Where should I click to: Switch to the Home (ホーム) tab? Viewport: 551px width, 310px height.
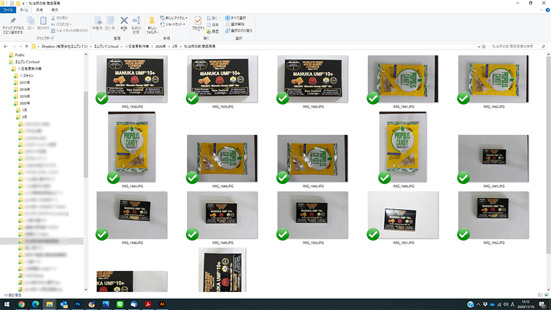click(x=24, y=10)
